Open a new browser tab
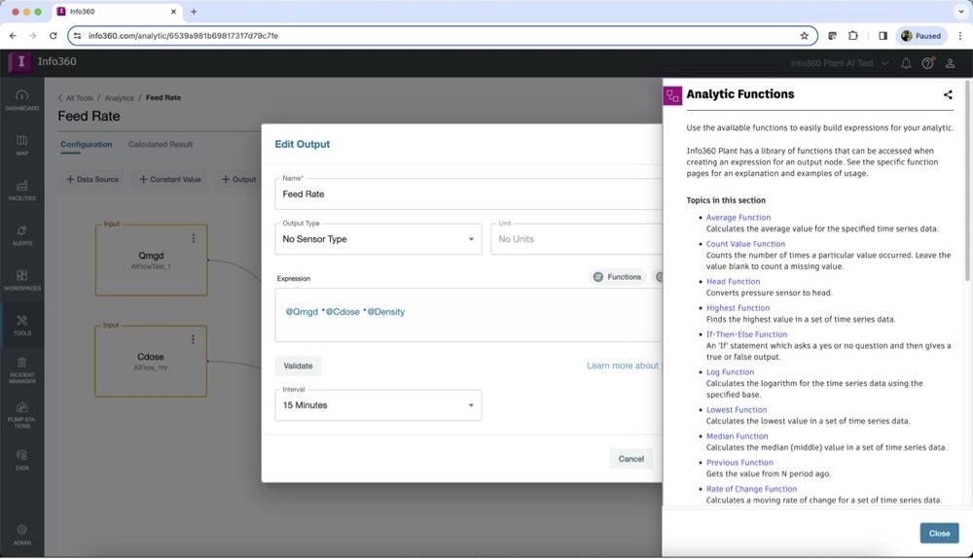The image size is (973, 559). (x=194, y=12)
